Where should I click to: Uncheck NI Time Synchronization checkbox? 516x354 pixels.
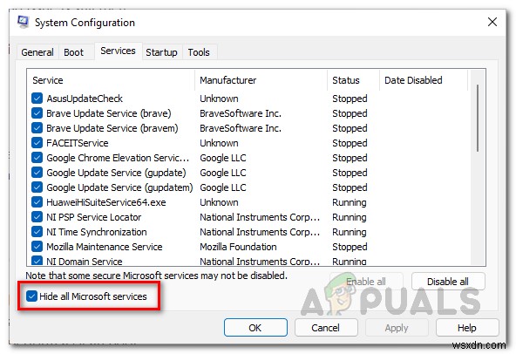click(x=37, y=232)
